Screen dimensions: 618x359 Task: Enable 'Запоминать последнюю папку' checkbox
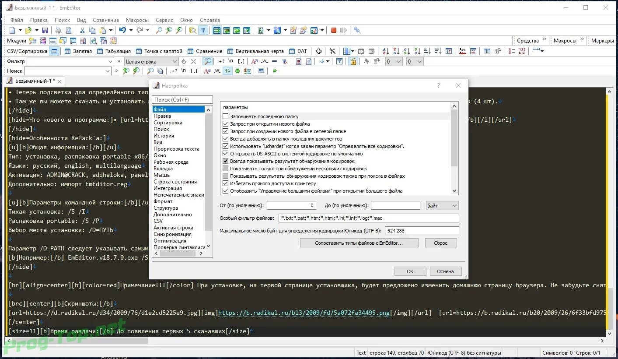(x=226, y=116)
